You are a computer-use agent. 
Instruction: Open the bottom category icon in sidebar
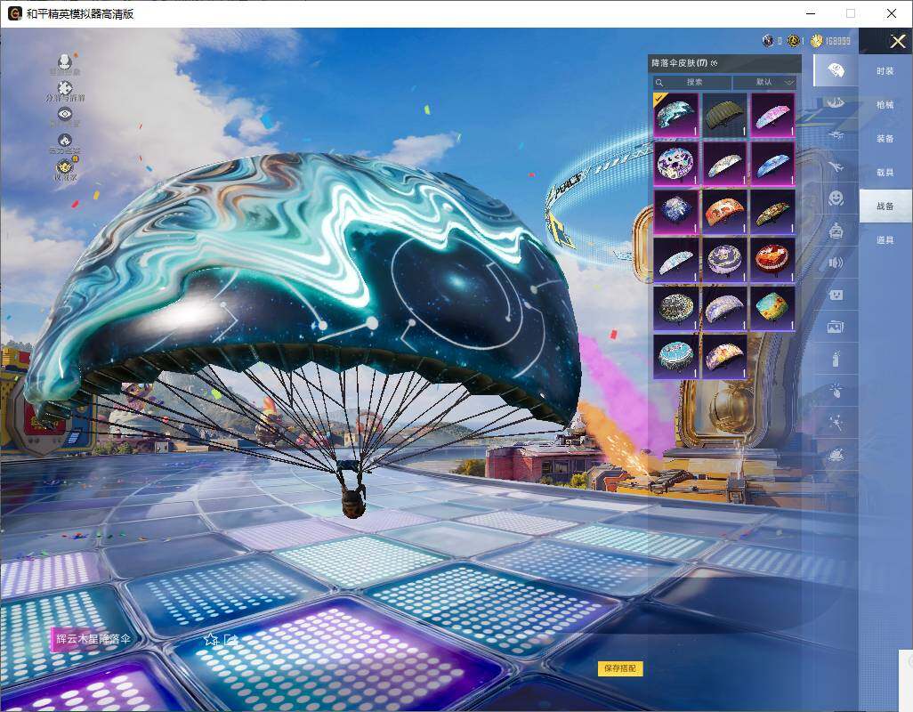[x=836, y=454]
